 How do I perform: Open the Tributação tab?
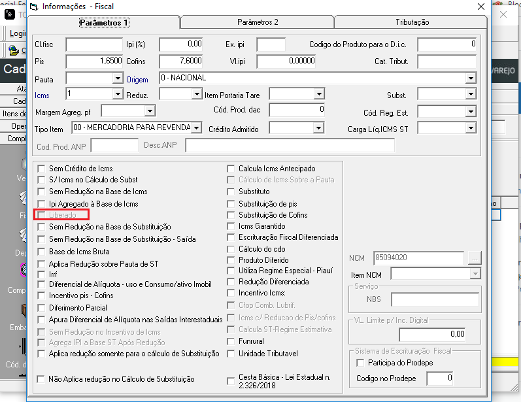pos(412,22)
